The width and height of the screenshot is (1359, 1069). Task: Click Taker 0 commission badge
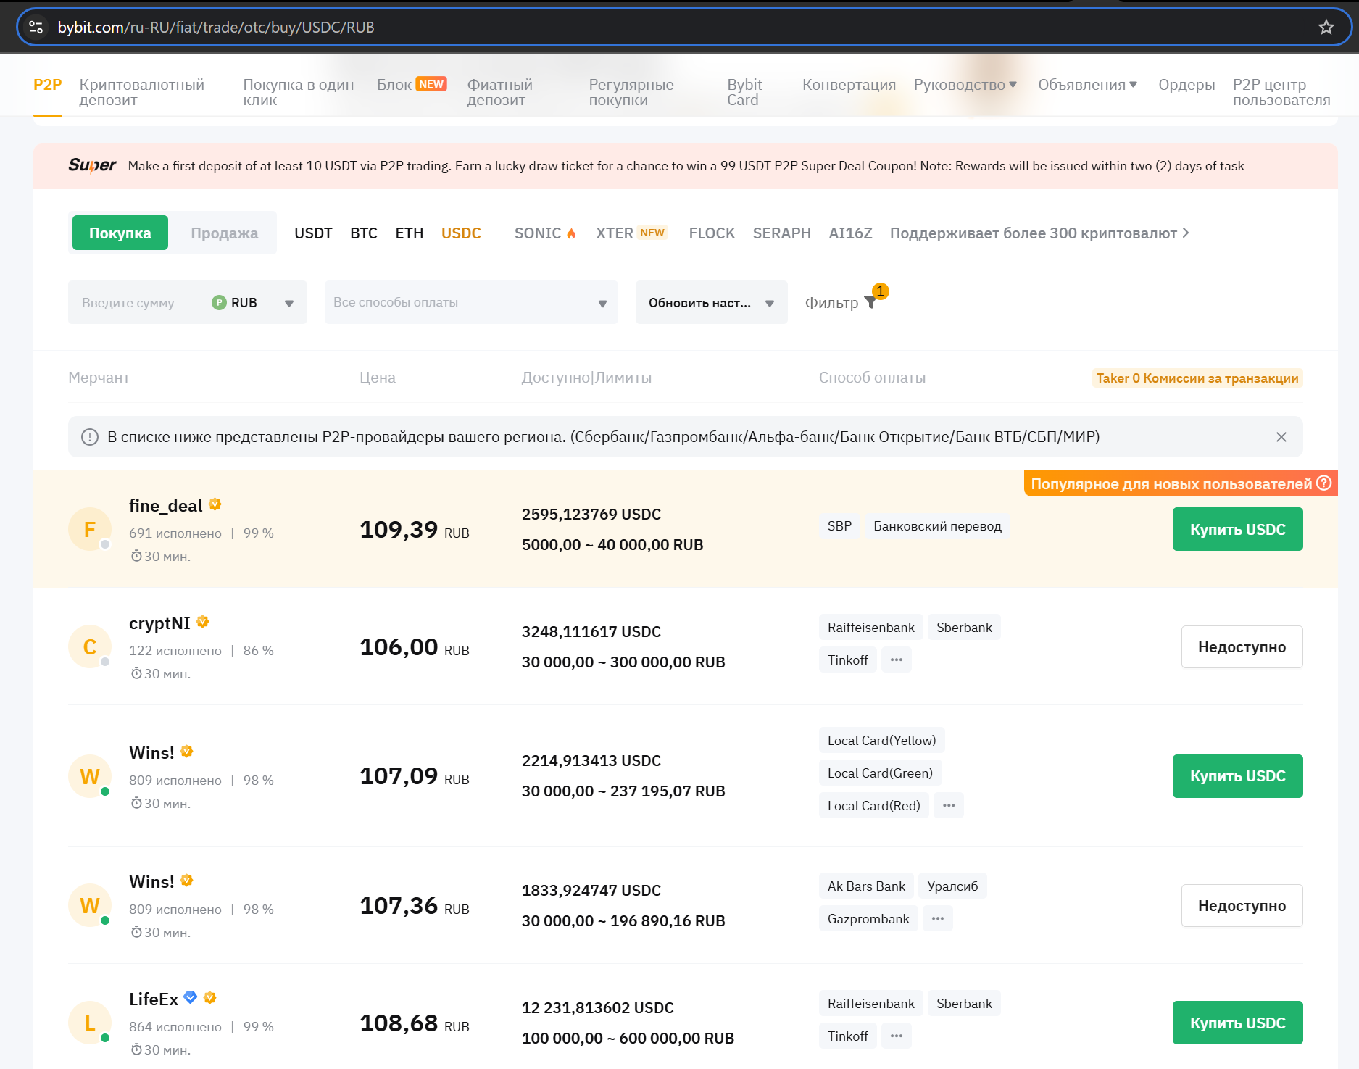point(1197,378)
